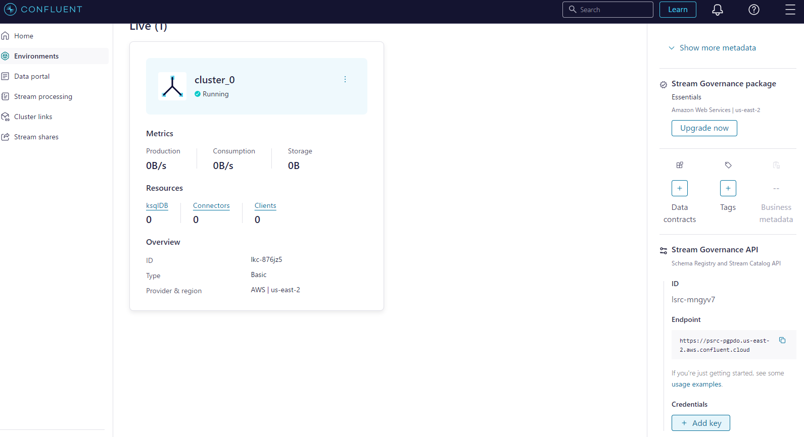Click the Stream Governance API icon
The width and height of the screenshot is (804, 437).
click(664, 251)
